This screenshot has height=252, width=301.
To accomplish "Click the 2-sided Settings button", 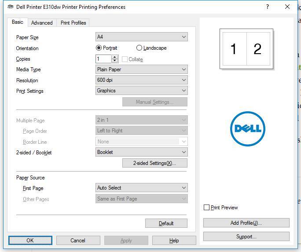I will [x=155, y=163].
